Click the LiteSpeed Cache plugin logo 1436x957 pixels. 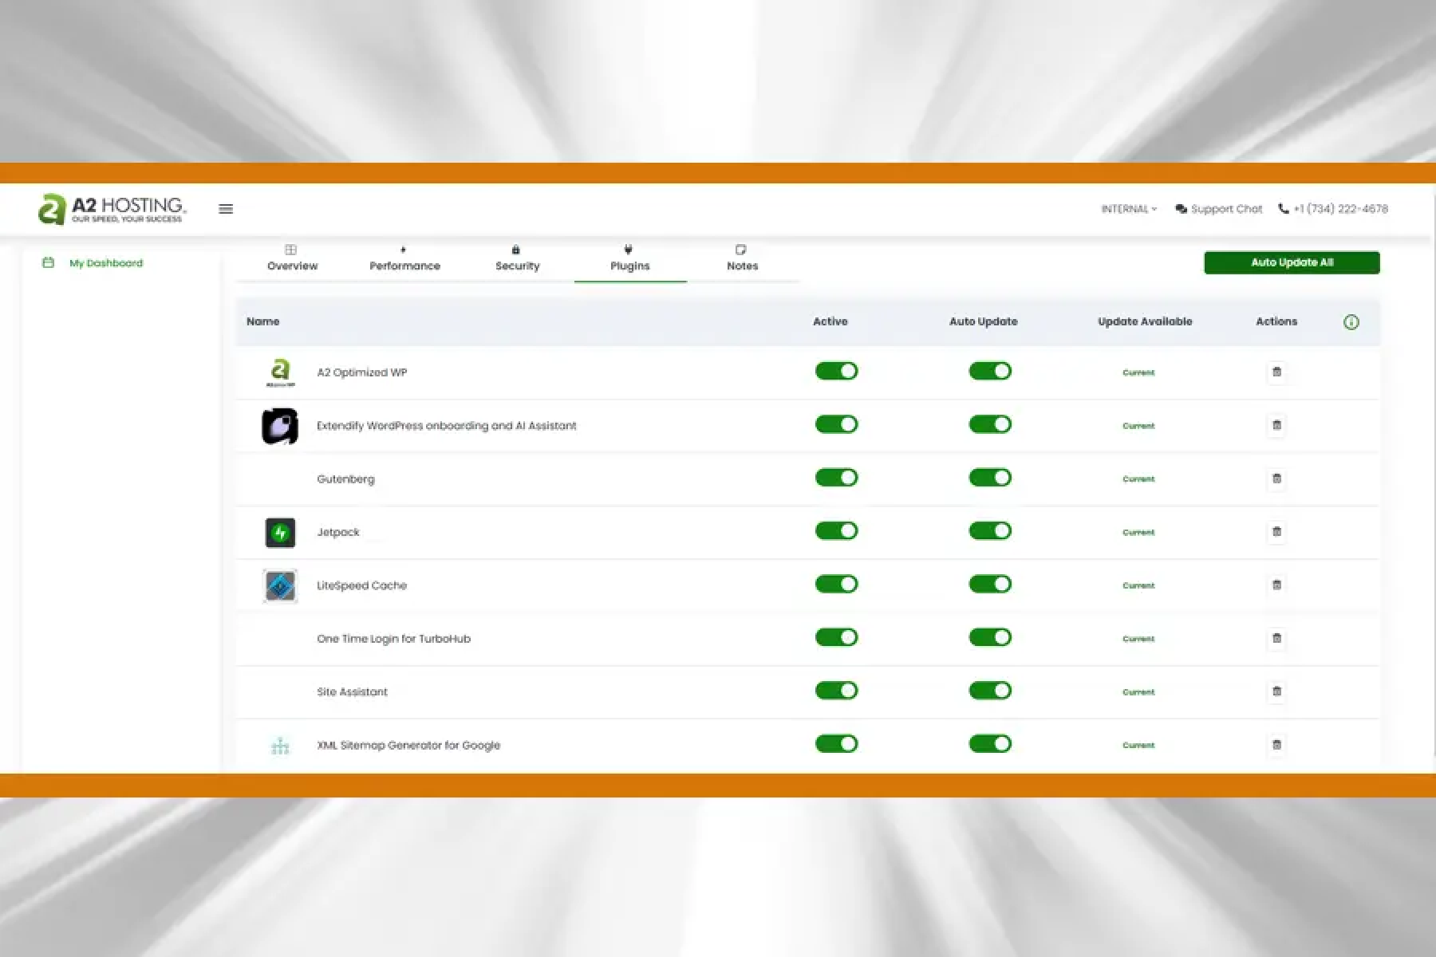click(280, 586)
